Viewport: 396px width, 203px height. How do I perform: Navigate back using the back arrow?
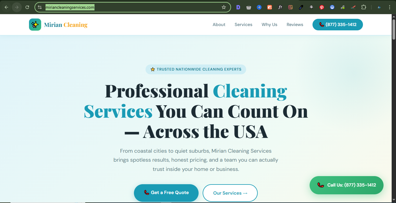6,7
